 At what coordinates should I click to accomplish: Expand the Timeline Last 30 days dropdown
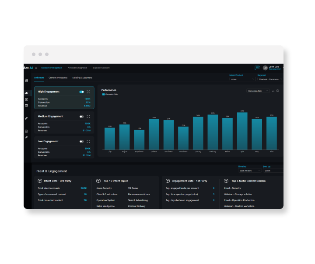click(x=249, y=171)
